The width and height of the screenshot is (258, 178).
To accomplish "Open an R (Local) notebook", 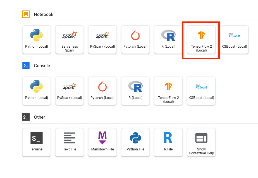I will [x=168, y=40].
